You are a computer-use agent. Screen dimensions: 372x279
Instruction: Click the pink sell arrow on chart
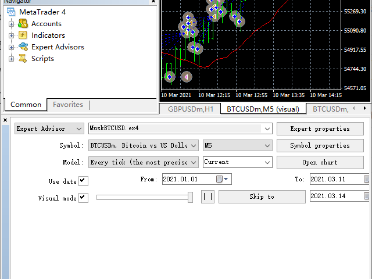pyautogui.click(x=186, y=77)
